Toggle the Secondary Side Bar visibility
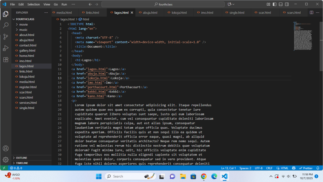This screenshot has width=323, height=182. 286,4
